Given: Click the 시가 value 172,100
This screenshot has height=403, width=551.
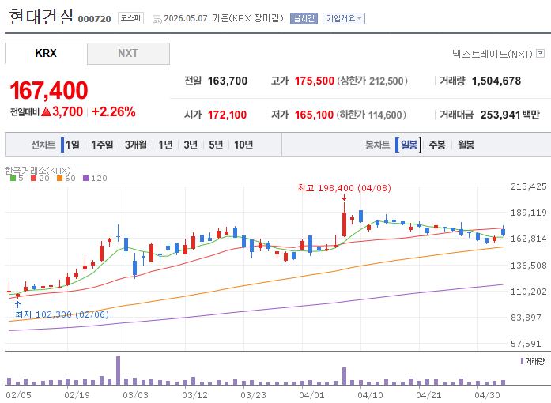Looking at the screenshot, I should click(x=227, y=115).
